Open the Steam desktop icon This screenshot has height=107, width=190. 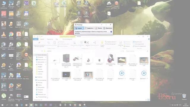(x=4, y=55)
